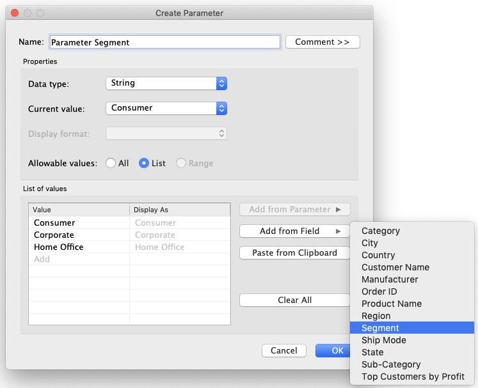This screenshot has width=478, height=388.
Task: Click the red close window button
Action: (x=15, y=13)
